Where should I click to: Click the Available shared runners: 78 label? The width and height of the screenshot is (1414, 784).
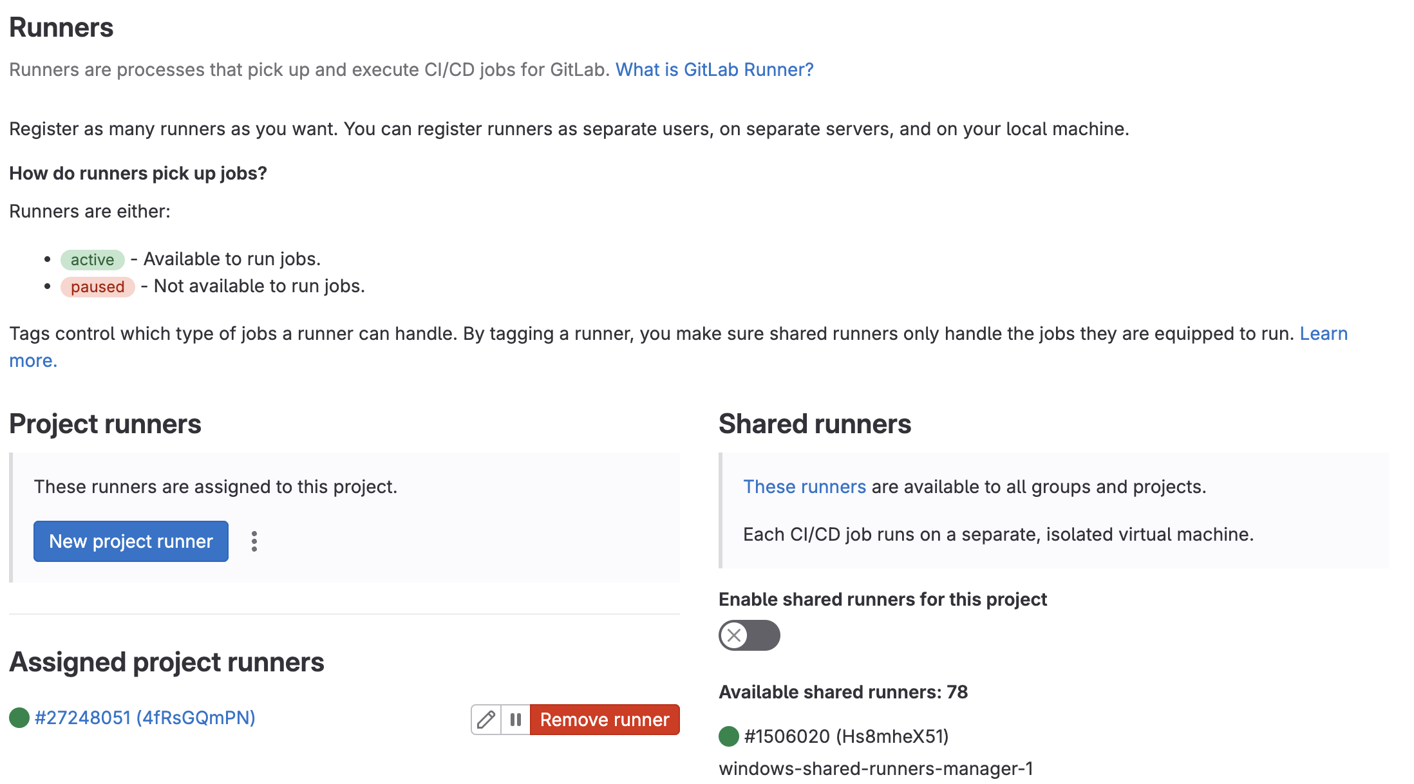(843, 692)
